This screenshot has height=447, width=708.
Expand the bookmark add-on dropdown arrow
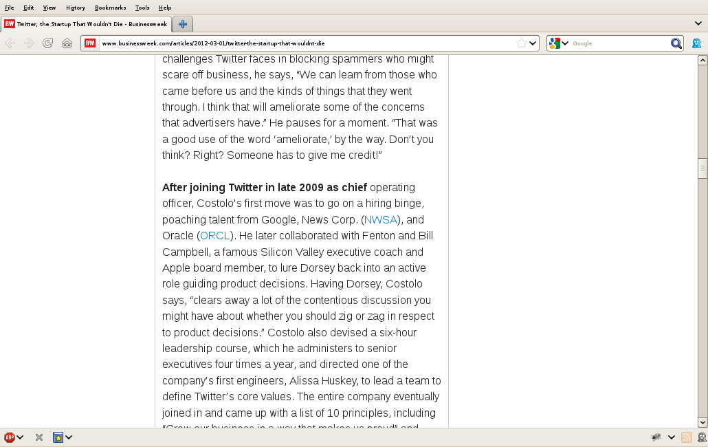pyautogui.click(x=69, y=437)
